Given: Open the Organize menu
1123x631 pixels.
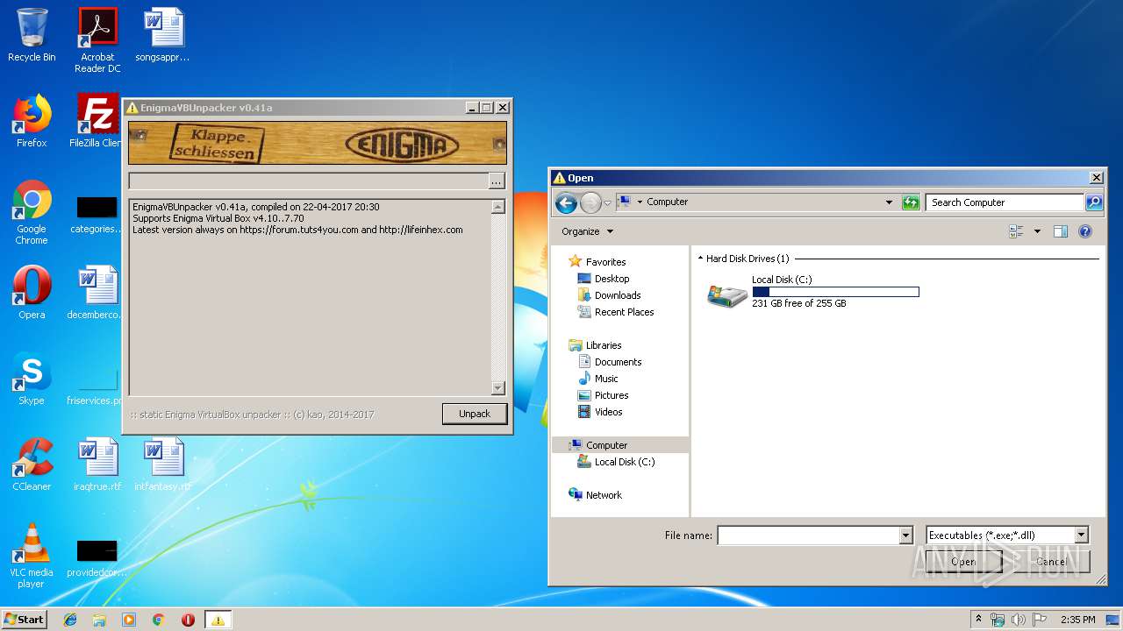Looking at the screenshot, I should click(x=588, y=231).
